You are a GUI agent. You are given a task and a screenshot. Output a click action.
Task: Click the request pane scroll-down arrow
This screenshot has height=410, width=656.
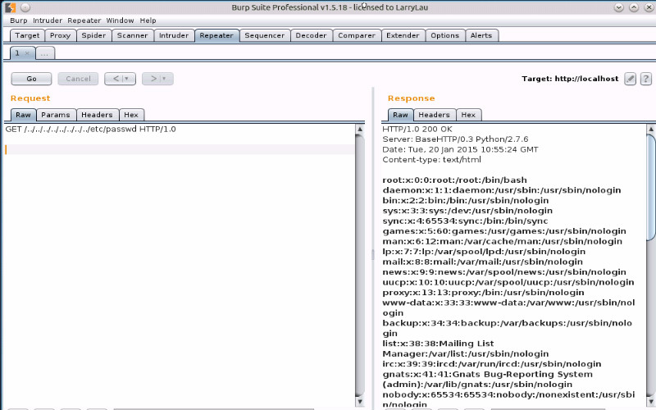pyautogui.click(x=359, y=402)
